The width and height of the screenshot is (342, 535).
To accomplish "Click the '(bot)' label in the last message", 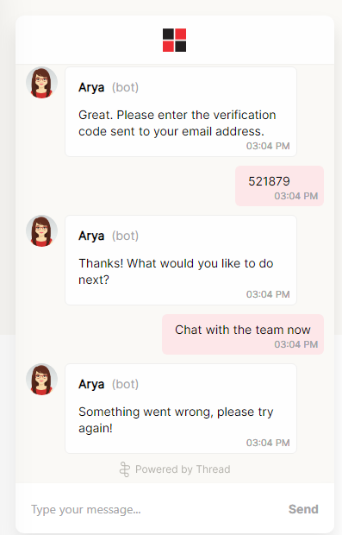I will (x=126, y=385).
